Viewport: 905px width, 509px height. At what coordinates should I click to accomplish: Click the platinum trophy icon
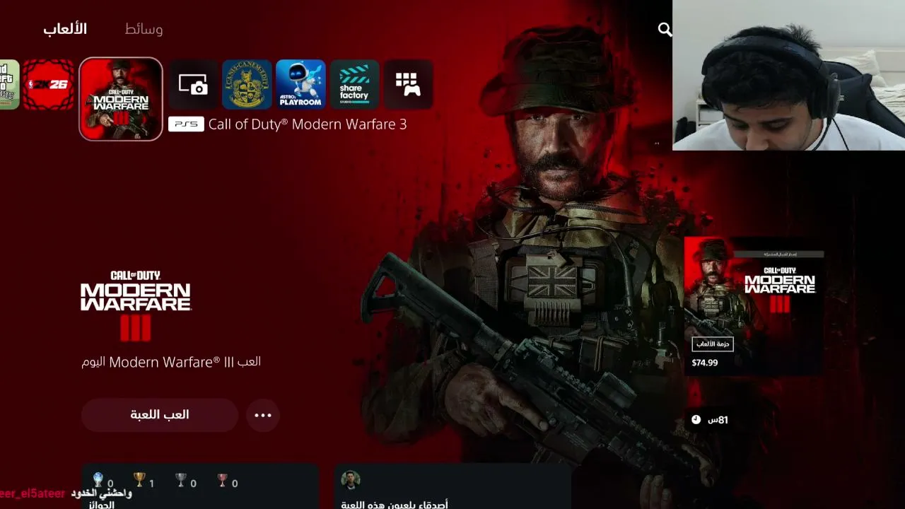point(98,481)
